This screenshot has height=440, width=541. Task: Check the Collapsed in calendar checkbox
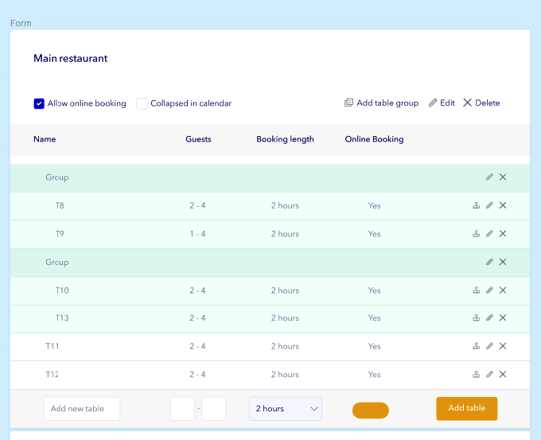142,103
